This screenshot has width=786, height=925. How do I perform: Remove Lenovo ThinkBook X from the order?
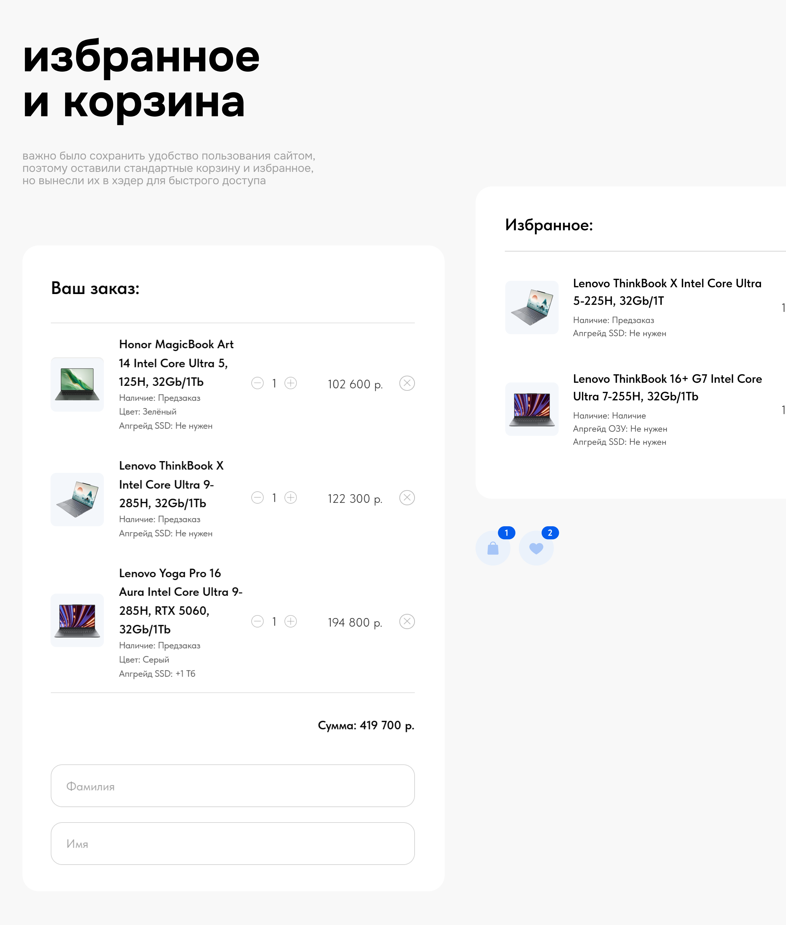(406, 498)
